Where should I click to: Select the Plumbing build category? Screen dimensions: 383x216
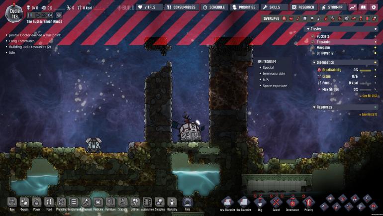coord(61,203)
